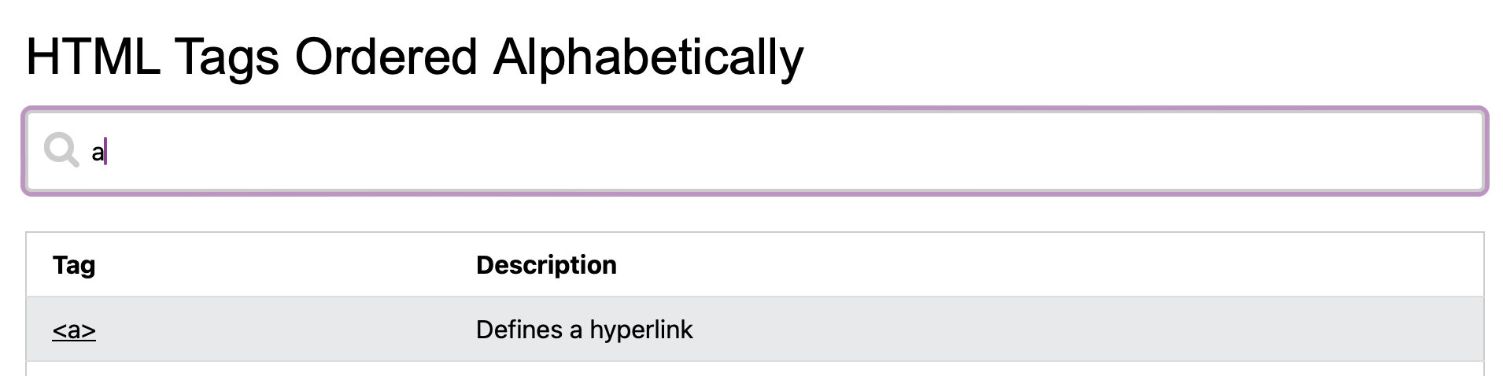Viewport: 1503px width, 376px height.
Task: Click the word "Alphabetically" in the heading
Action: (648, 57)
